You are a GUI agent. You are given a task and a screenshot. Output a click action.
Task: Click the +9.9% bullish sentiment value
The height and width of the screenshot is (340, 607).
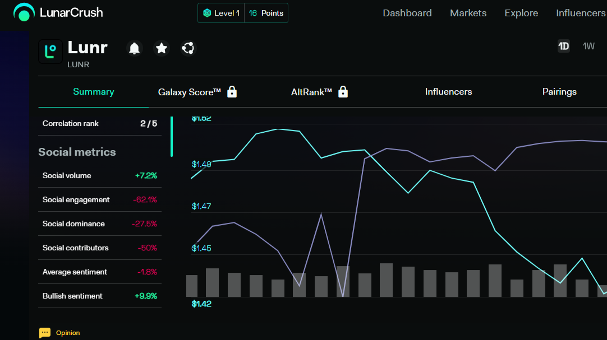[x=146, y=296]
